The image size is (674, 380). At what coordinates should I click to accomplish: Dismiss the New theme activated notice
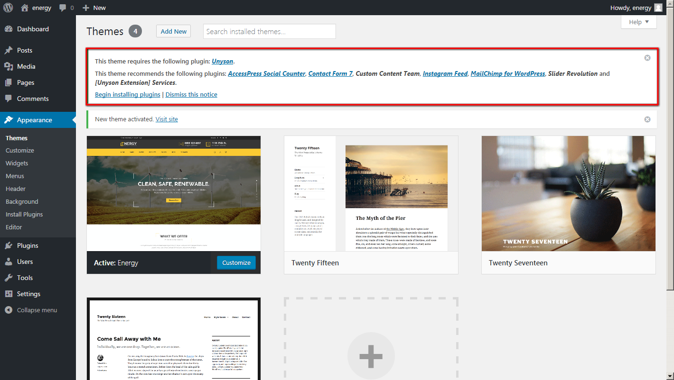coord(647,119)
